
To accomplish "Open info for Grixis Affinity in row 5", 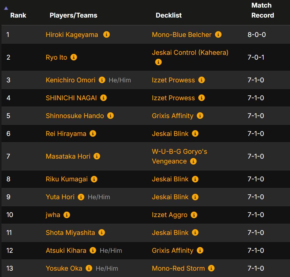I will (200, 116).
